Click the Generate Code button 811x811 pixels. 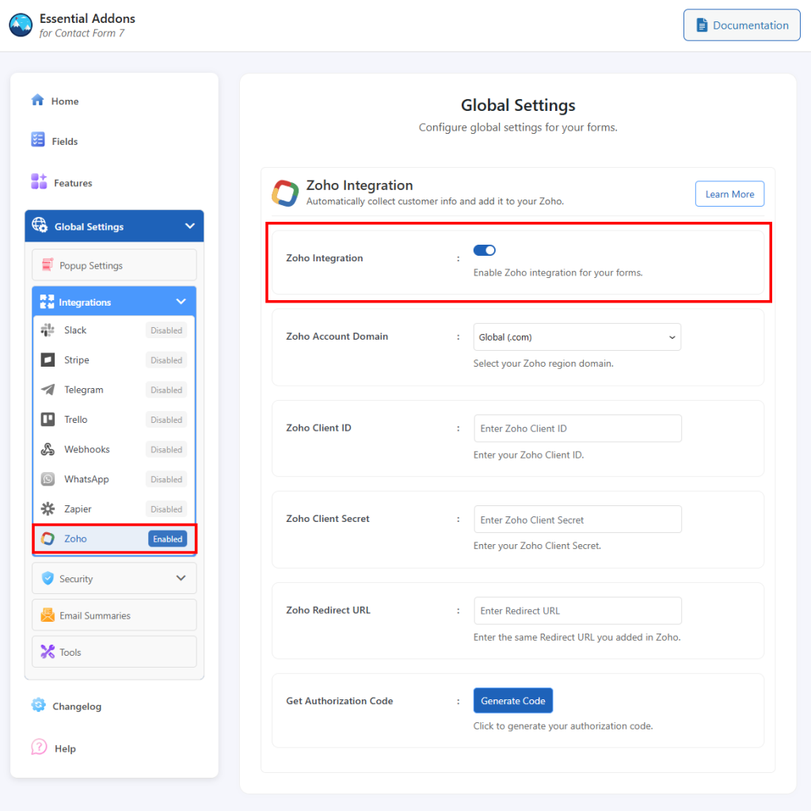pyautogui.click(x=512, y=700)
